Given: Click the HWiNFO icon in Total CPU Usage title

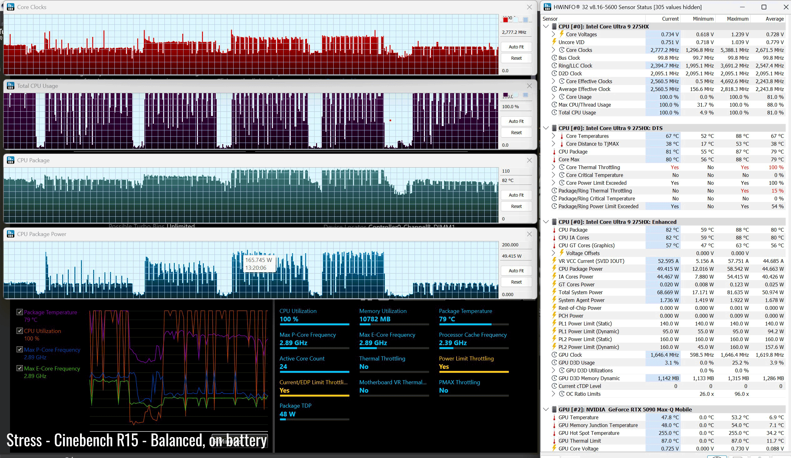Looking at the screenshot, I should (x=11, y=86).
